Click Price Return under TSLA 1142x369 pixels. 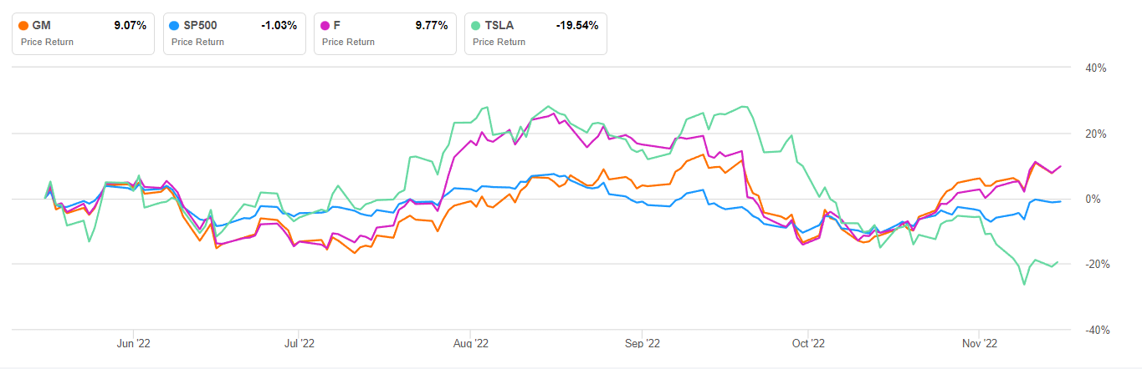coord(500,42)
